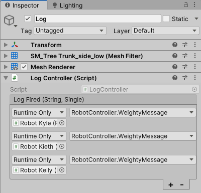Disable the Mesh Renderer checkbox
Image resolution: width=201 pixels, height=193 pixels.
click(x=24, y=67)
